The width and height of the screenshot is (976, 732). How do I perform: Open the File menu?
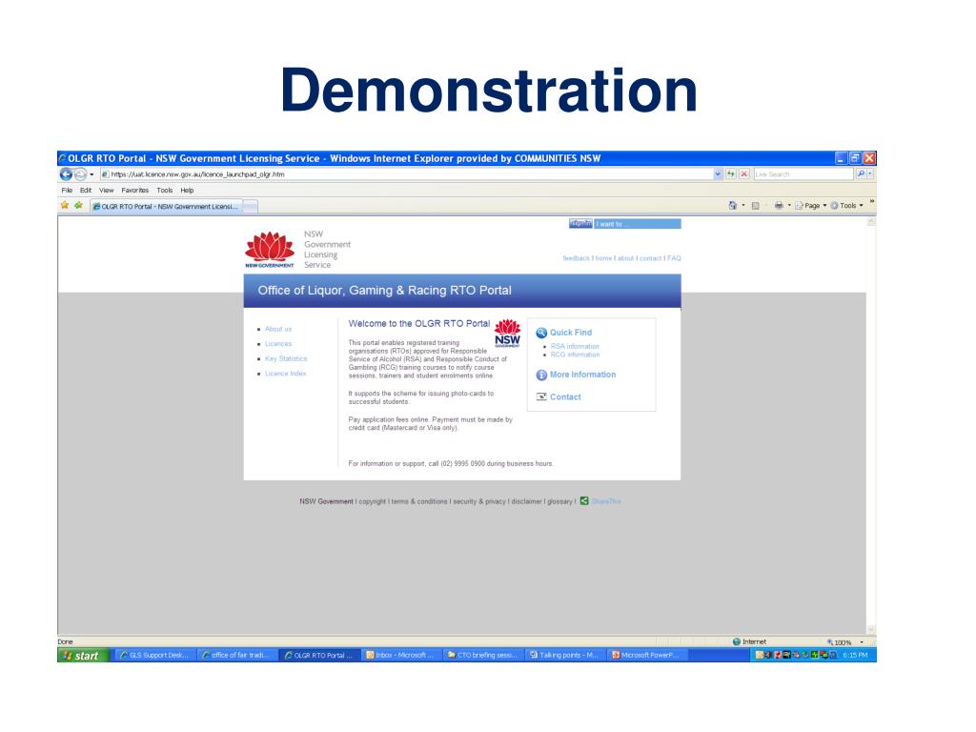click(67, 191)
